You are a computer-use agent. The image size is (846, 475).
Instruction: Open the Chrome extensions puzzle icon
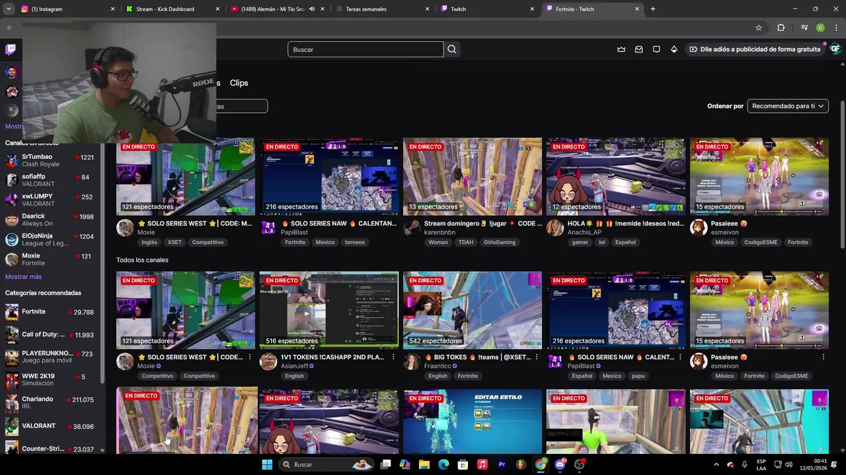click(x=781, y=28)
